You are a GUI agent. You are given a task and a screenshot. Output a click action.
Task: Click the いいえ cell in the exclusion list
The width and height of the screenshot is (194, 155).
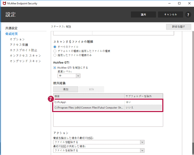(143, 108)
